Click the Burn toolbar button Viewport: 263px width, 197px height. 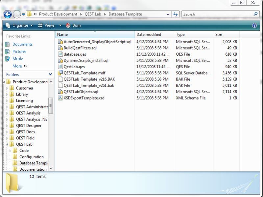[73, 25]
